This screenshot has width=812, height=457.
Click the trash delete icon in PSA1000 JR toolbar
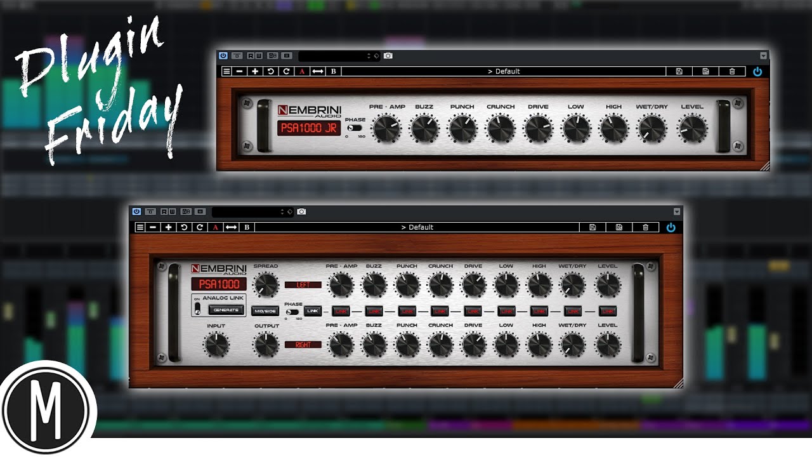[x=732, y=71]
